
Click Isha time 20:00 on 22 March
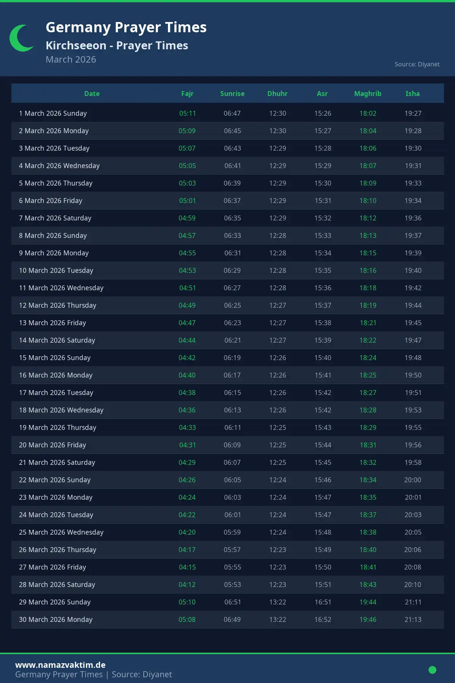pos(413,480)
